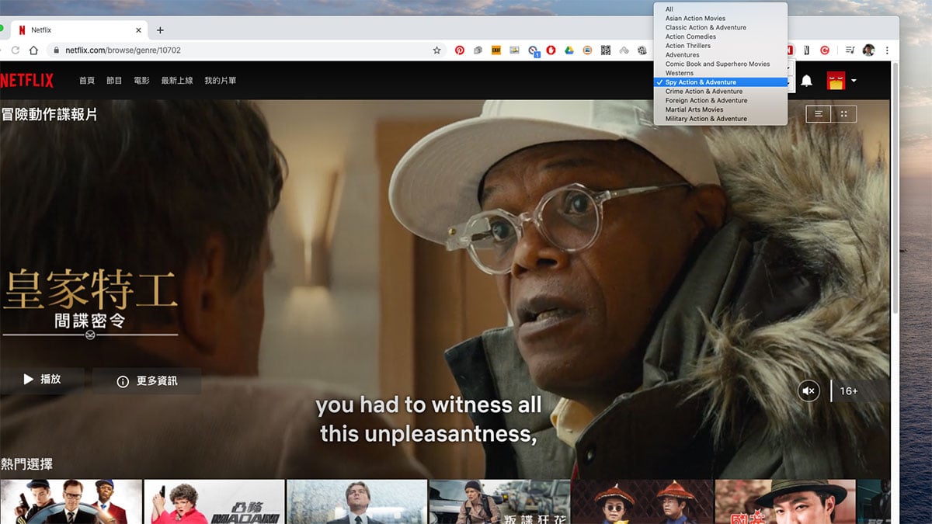Click the Netflix logo in the header

[26, 81]
